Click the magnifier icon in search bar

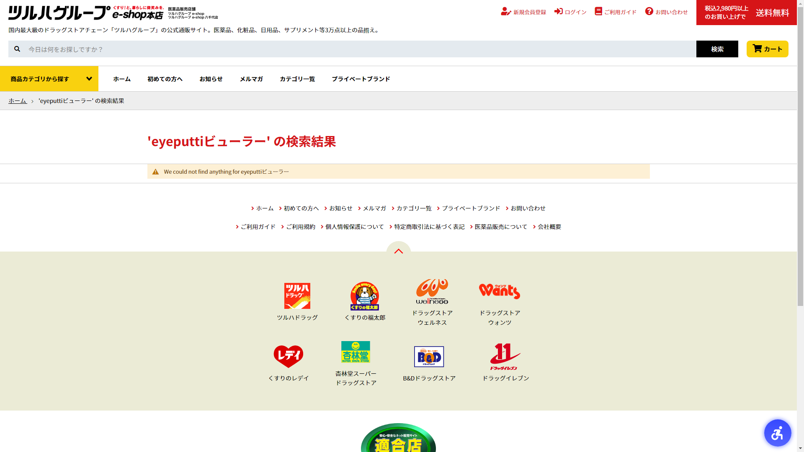17,49
